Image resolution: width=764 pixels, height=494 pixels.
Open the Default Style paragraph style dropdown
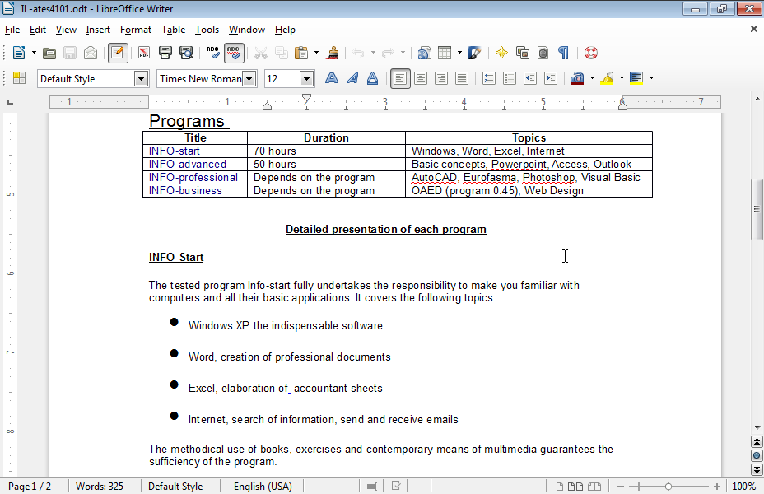pyautogui.click(x=141, y=78)
